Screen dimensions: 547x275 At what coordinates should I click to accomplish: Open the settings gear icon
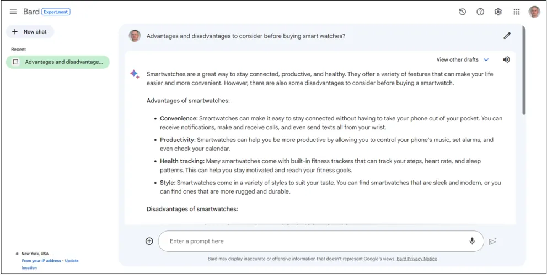click(498, 12)
